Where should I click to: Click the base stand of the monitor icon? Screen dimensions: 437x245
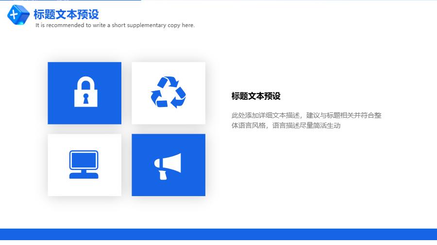[x=84, y=175]
